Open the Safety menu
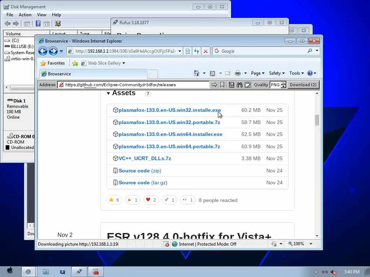The image size is (370, 277). pyautogui.click(x=277, y=73)
